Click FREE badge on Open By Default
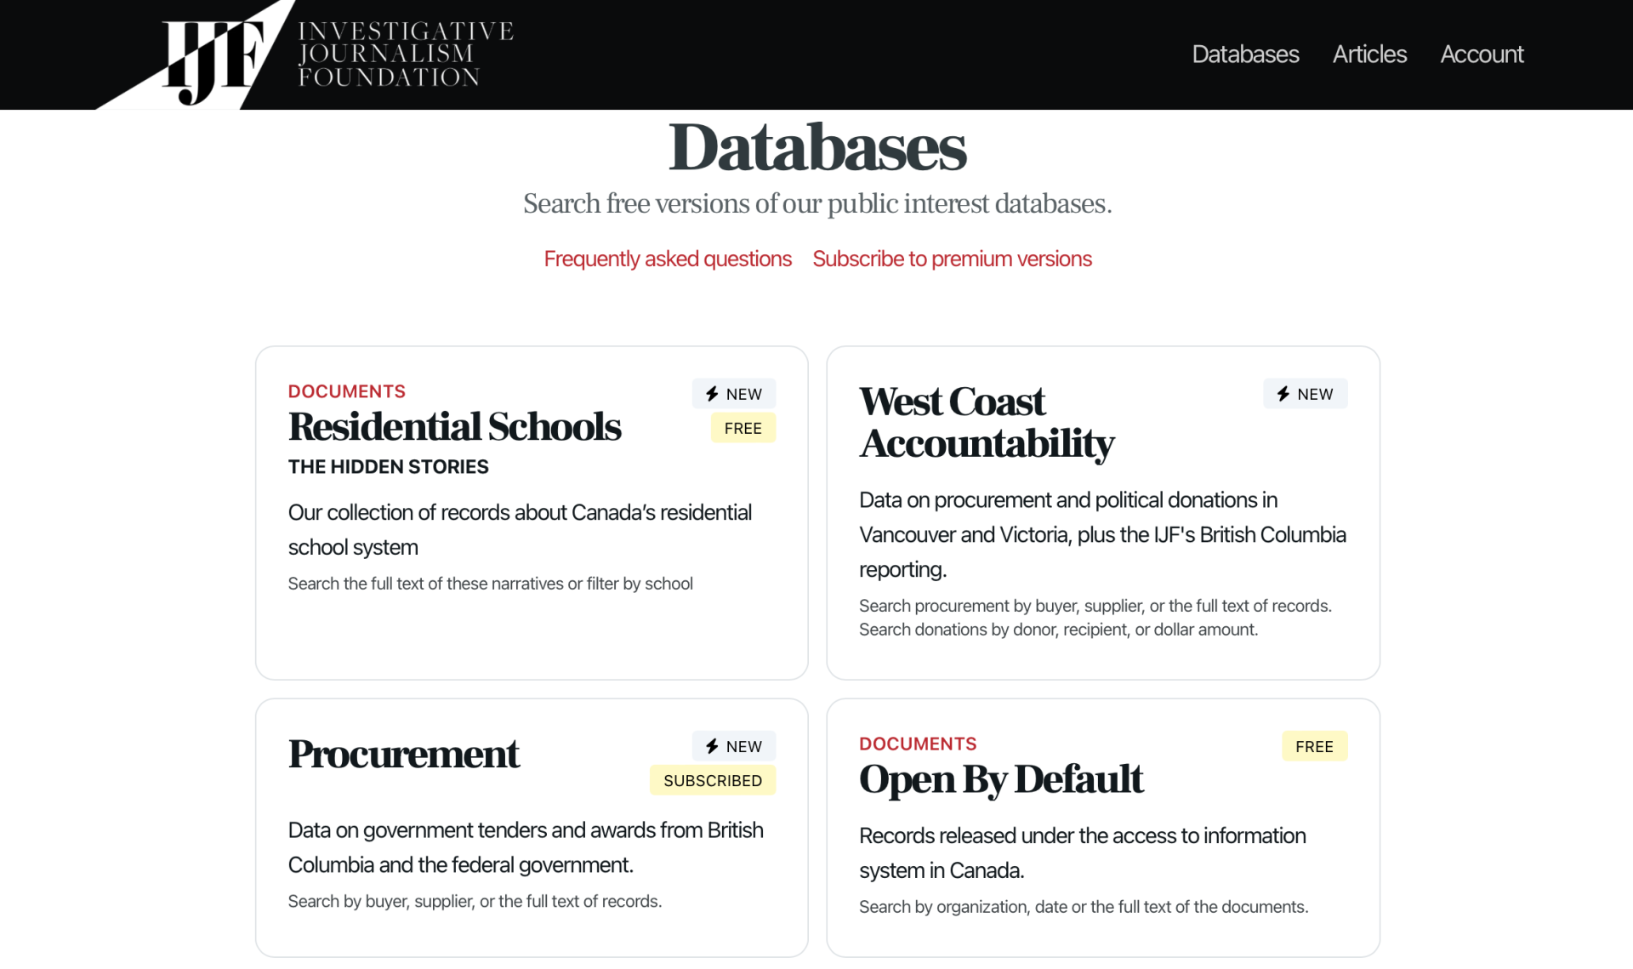 point(1314,746)
